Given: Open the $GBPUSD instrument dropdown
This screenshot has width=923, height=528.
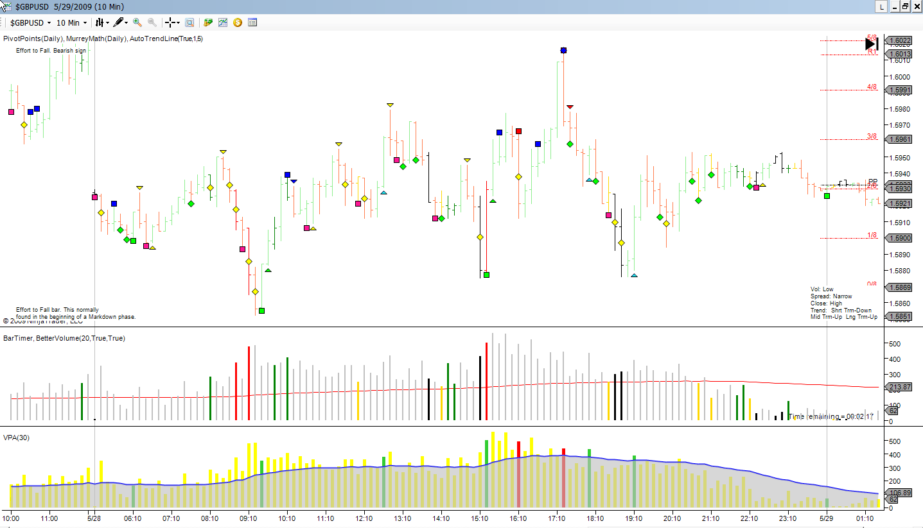Looking at the screenshot, I should (30, 22).
